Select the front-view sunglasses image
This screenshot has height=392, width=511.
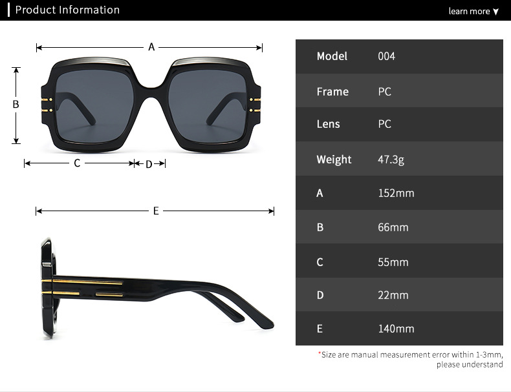pos(151,105)
